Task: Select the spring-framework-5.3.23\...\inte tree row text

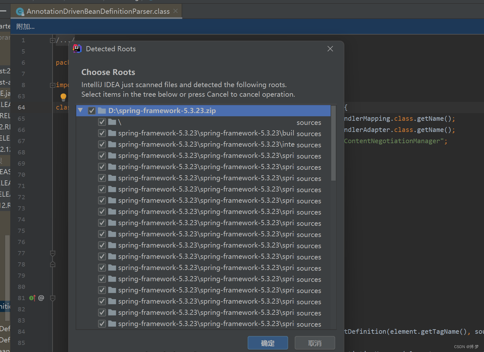Action: pos(206,144)
